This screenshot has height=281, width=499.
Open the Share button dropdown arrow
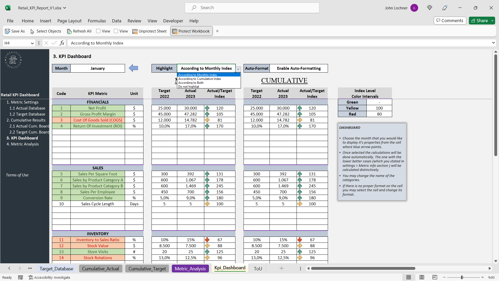pos(492,21)
